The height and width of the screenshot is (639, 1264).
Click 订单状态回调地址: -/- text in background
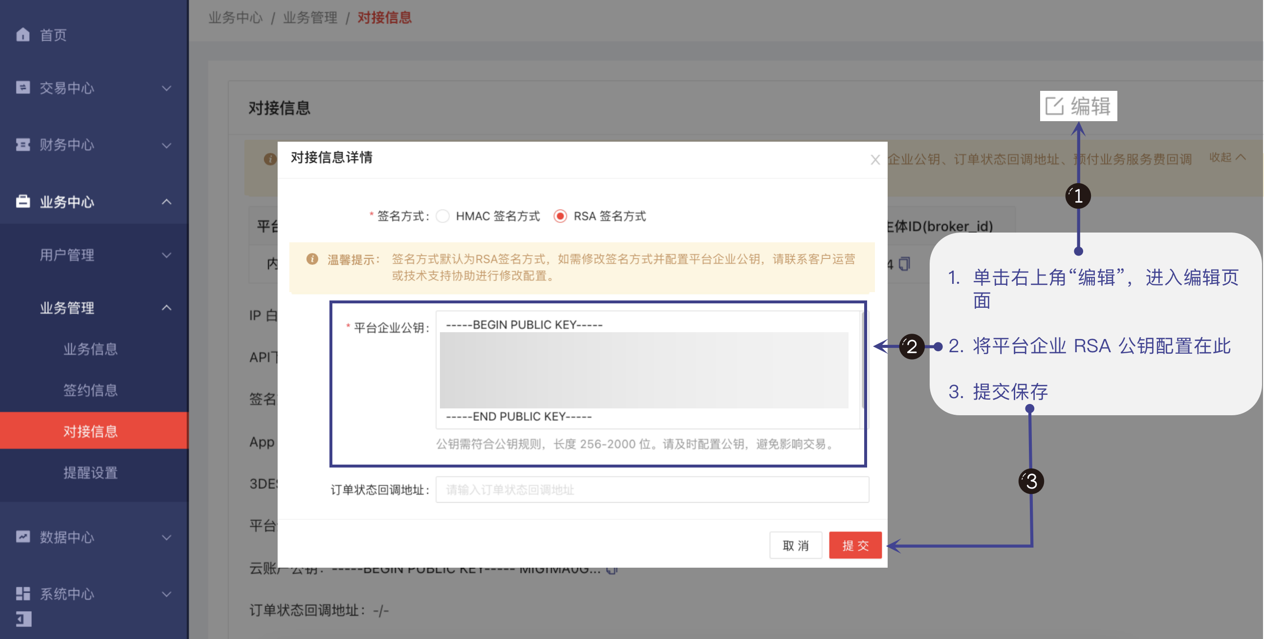pos(319,610)
